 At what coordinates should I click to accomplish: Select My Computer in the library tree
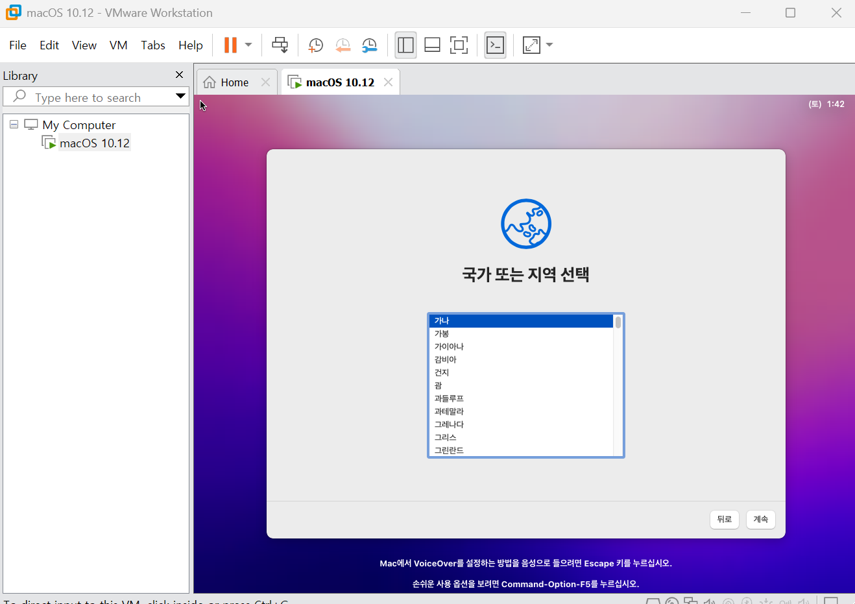point(79,125)
